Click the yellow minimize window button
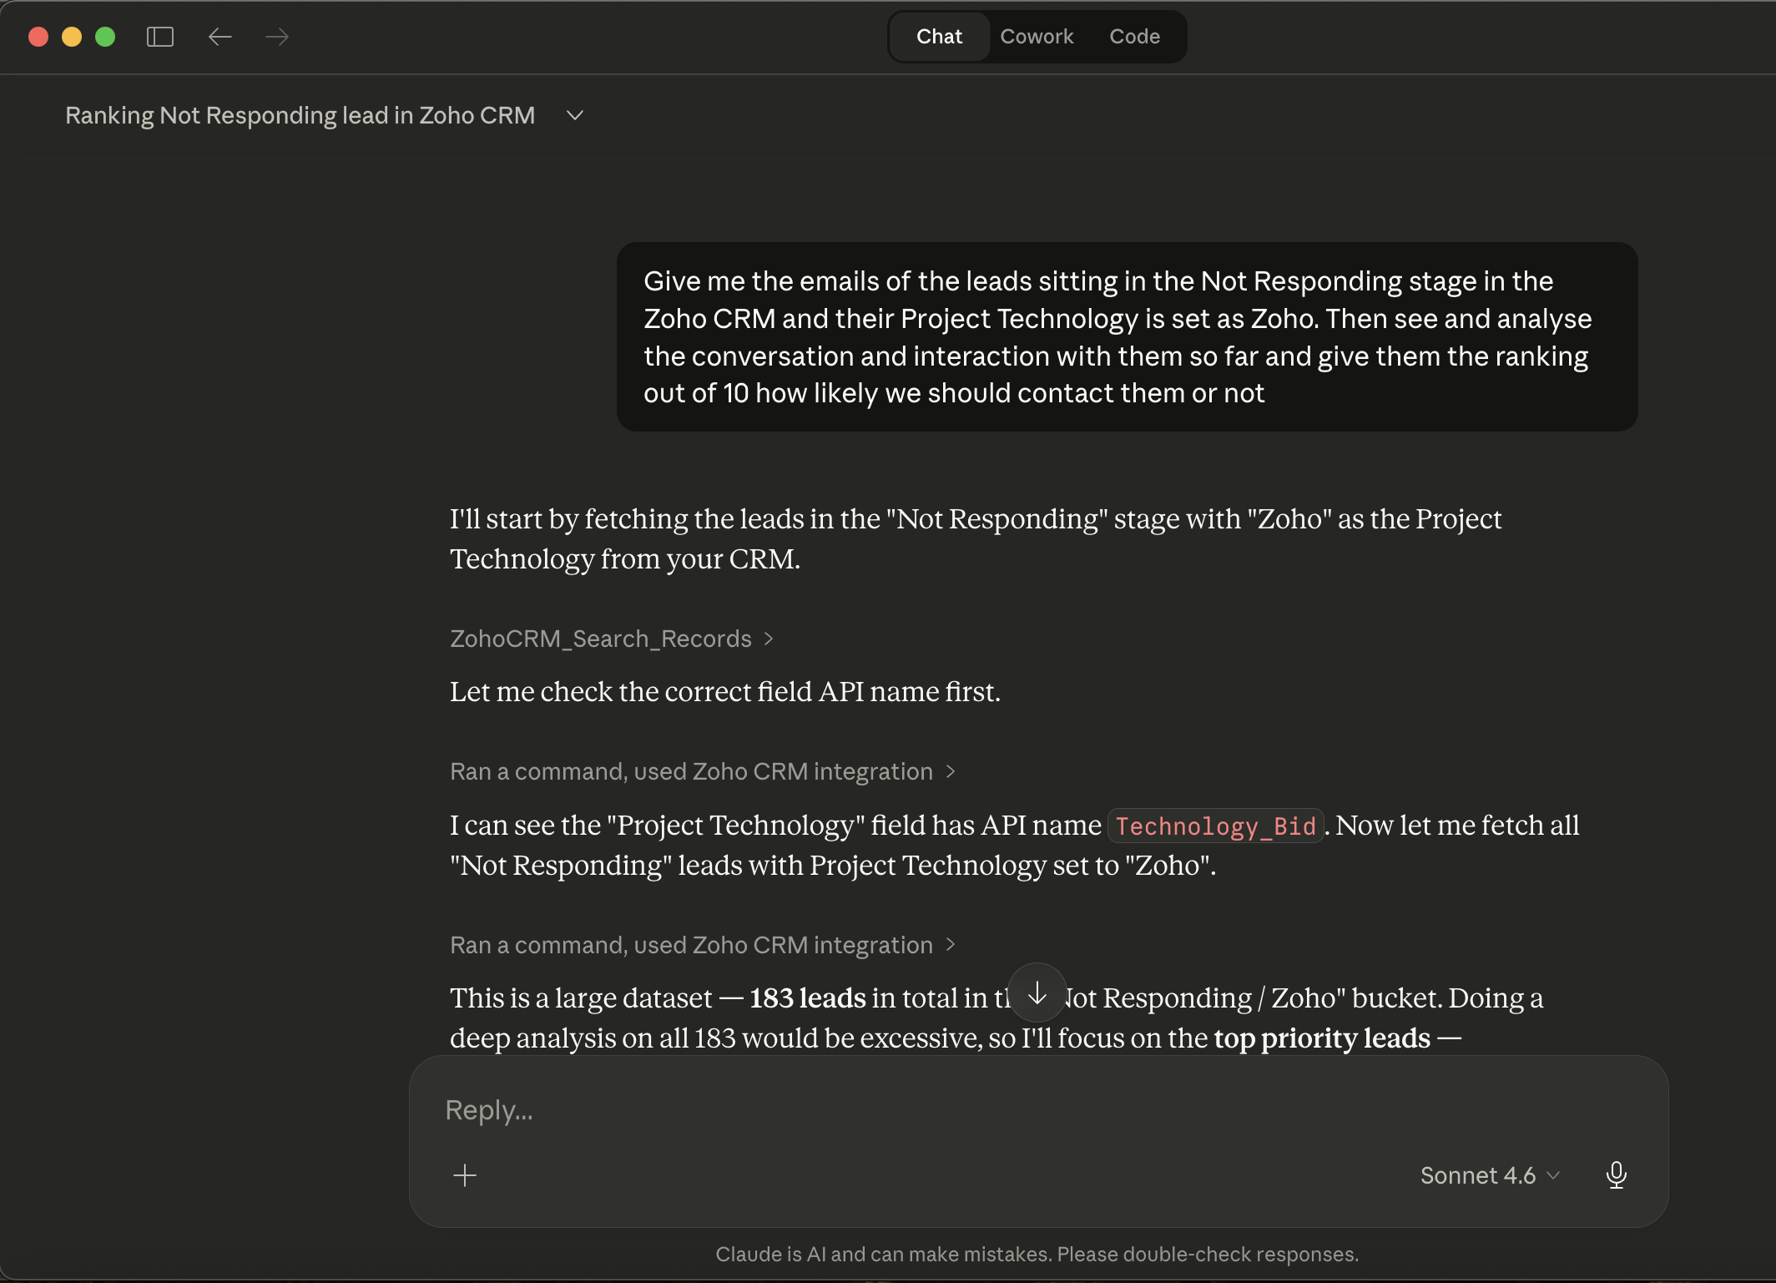This screenshot has height=1283, width=1776. coord(72,37)
